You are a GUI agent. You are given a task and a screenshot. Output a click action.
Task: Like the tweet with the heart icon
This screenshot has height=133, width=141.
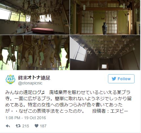point(36,126)
